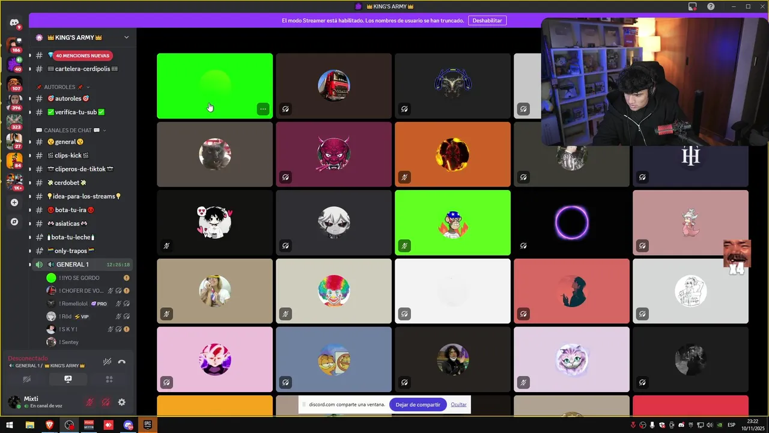
Task: Select voice user ! Sentey
Action: point(88,342)
